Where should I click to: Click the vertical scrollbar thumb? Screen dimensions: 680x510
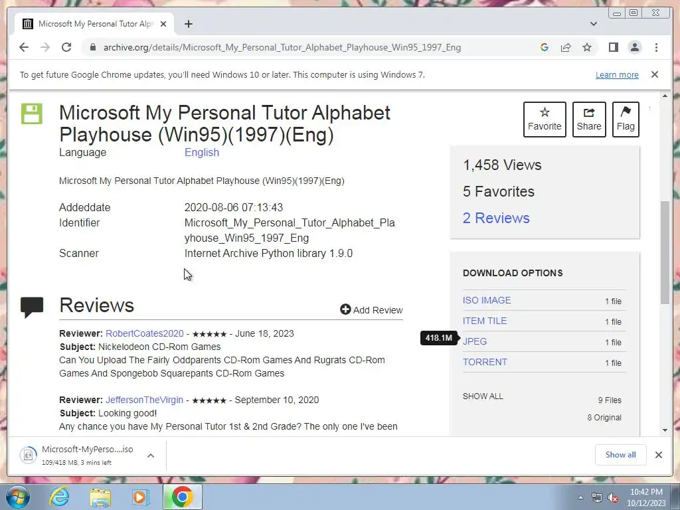point(665,252)
